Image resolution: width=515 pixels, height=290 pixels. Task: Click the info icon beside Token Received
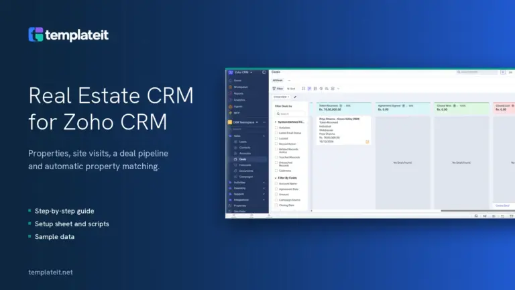[x=341, y=106]
